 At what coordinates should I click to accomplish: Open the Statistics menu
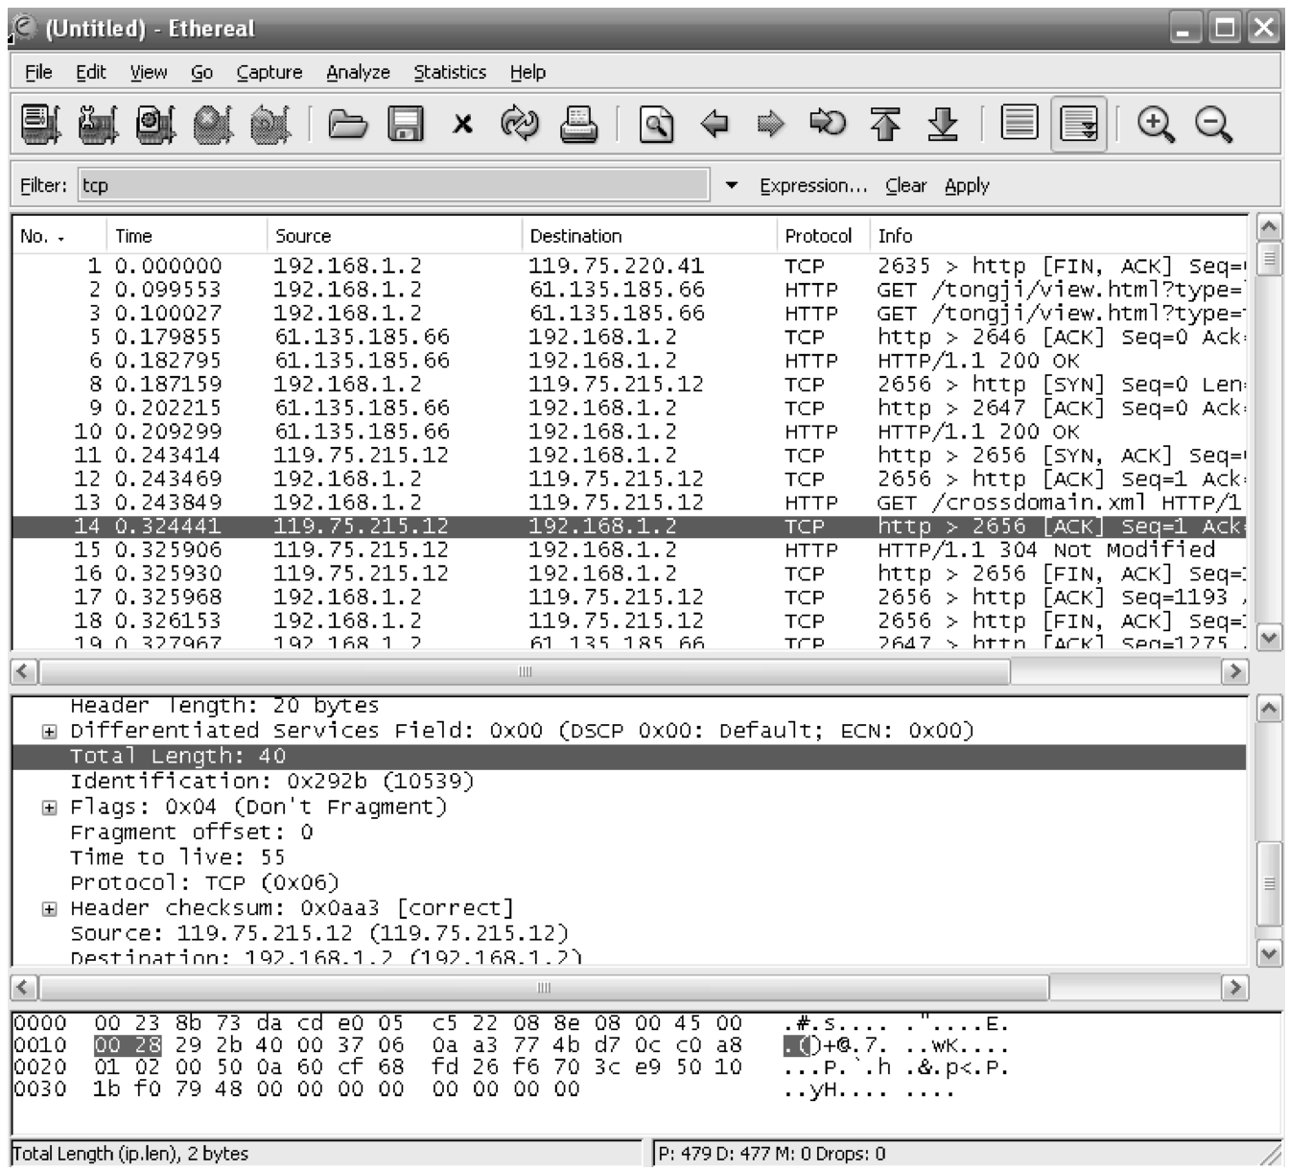[450, 72]
